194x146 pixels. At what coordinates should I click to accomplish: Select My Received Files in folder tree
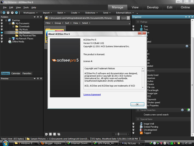[x=28, y=36]
